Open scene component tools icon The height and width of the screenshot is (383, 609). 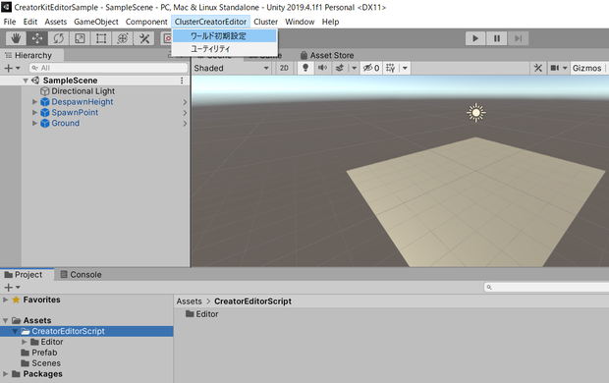coord(538,68)
